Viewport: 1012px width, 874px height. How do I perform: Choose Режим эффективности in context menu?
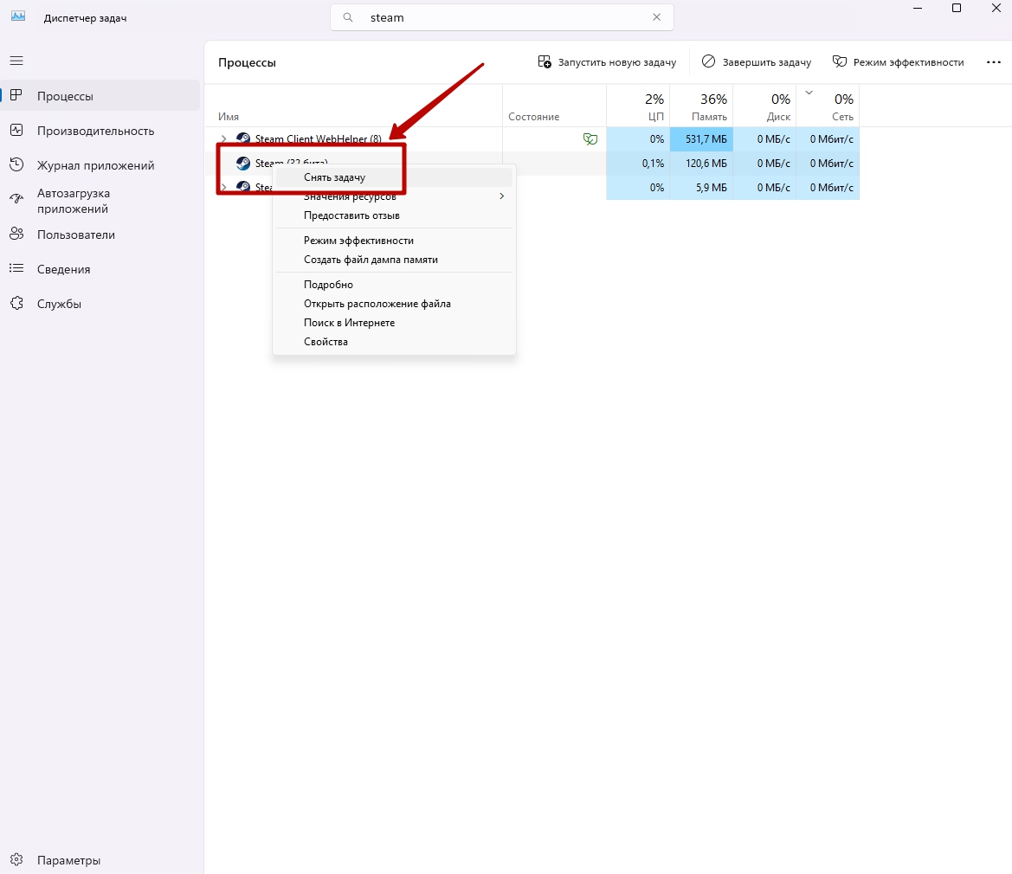pos(394,240)
